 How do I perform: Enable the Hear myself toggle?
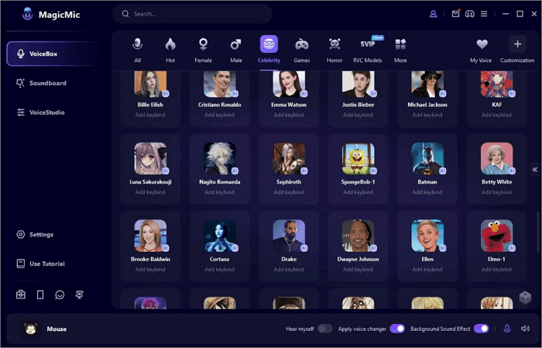[324, 329]
